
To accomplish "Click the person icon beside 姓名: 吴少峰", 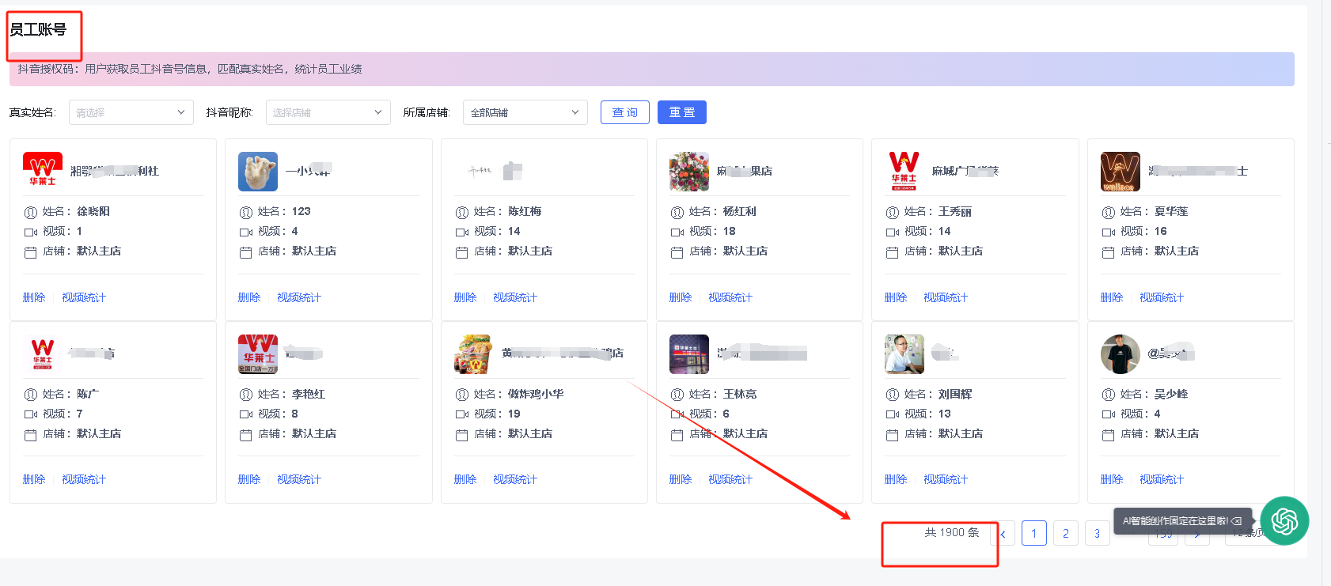I will [x=1109, y=395].
